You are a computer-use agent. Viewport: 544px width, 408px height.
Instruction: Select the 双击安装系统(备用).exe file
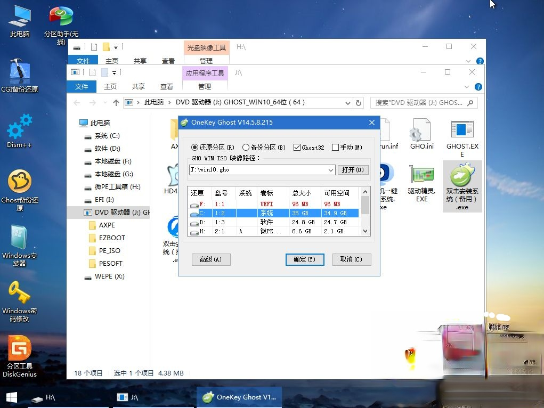pyautogui.click(x=462, y=186)
